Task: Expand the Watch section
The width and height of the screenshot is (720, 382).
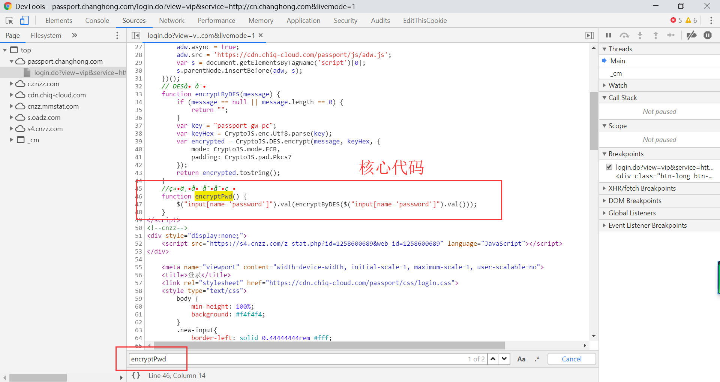Action: coord(659,85)
